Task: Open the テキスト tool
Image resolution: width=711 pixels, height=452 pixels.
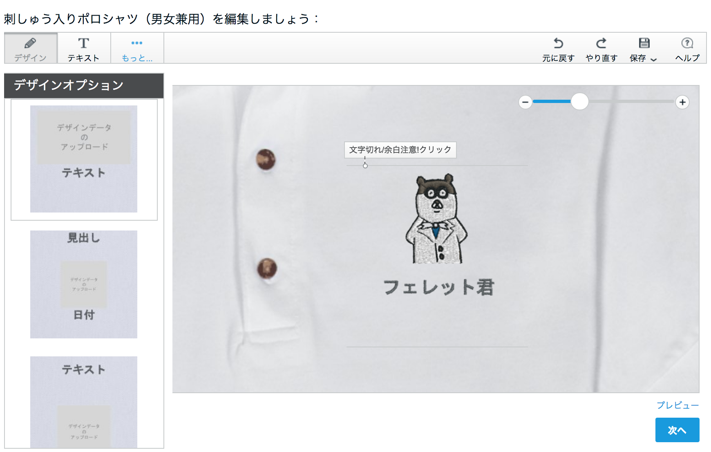Action: [84, 48]
